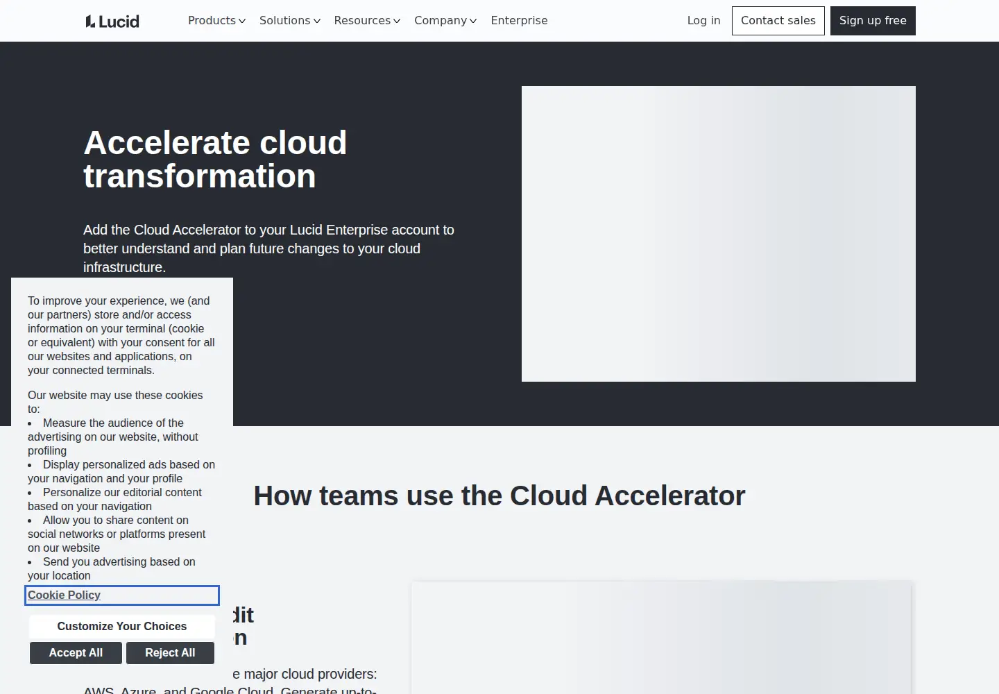Screen dimensions: 999x694
Task: Click the Contact sales button
Action: [x=778, y=21]
